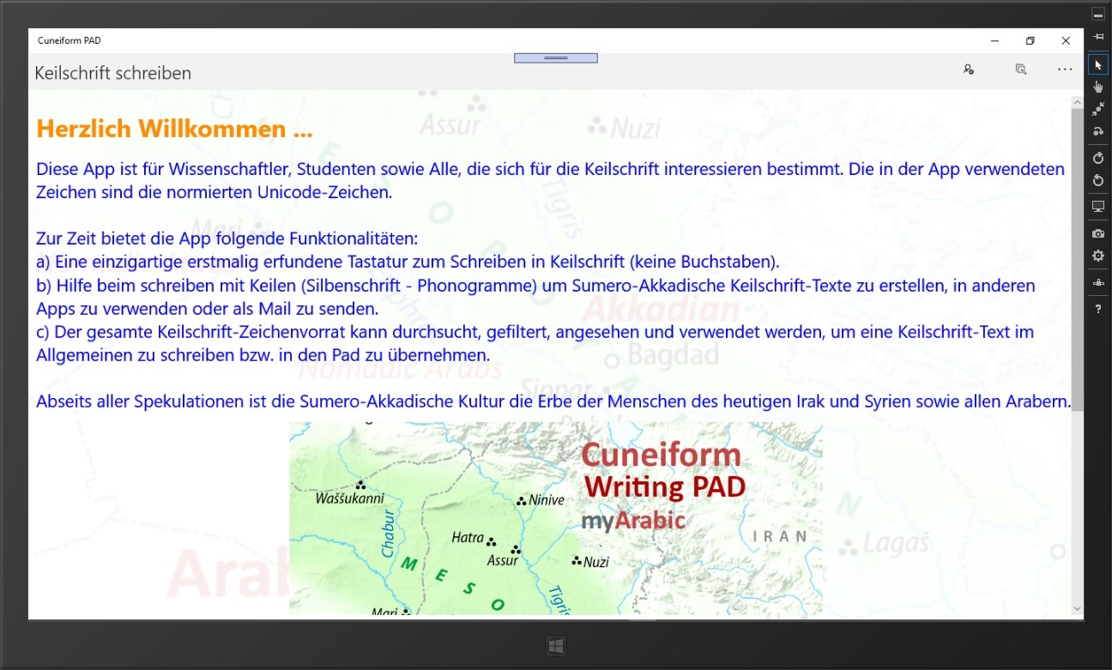Click the scrollbar down arrow
1112x670 pixels.
1077,608
